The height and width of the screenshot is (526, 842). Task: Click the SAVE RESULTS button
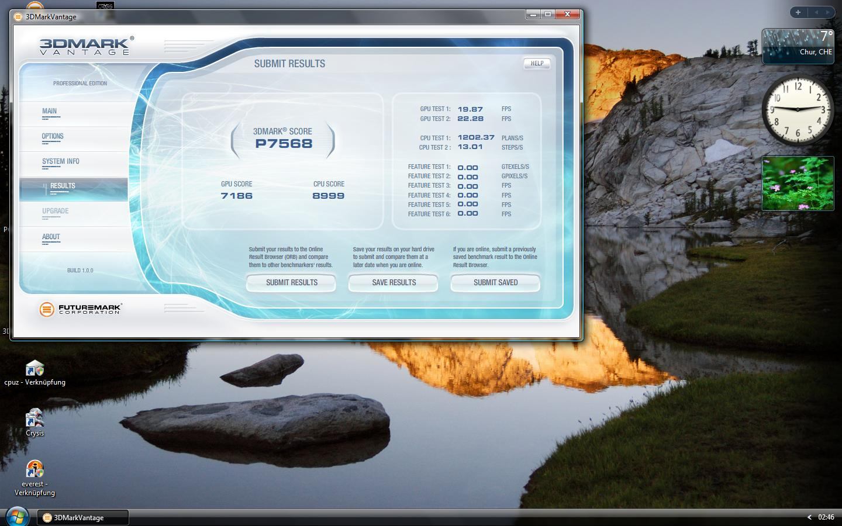click(394, 283)
